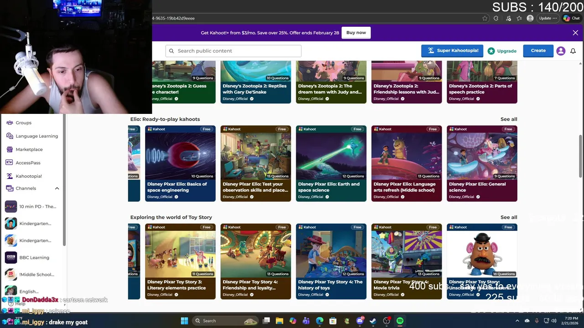Open browser extensions puzzle icon
Image resolution: width=584 pixels, height=328 pixels.
pos(496,18)
